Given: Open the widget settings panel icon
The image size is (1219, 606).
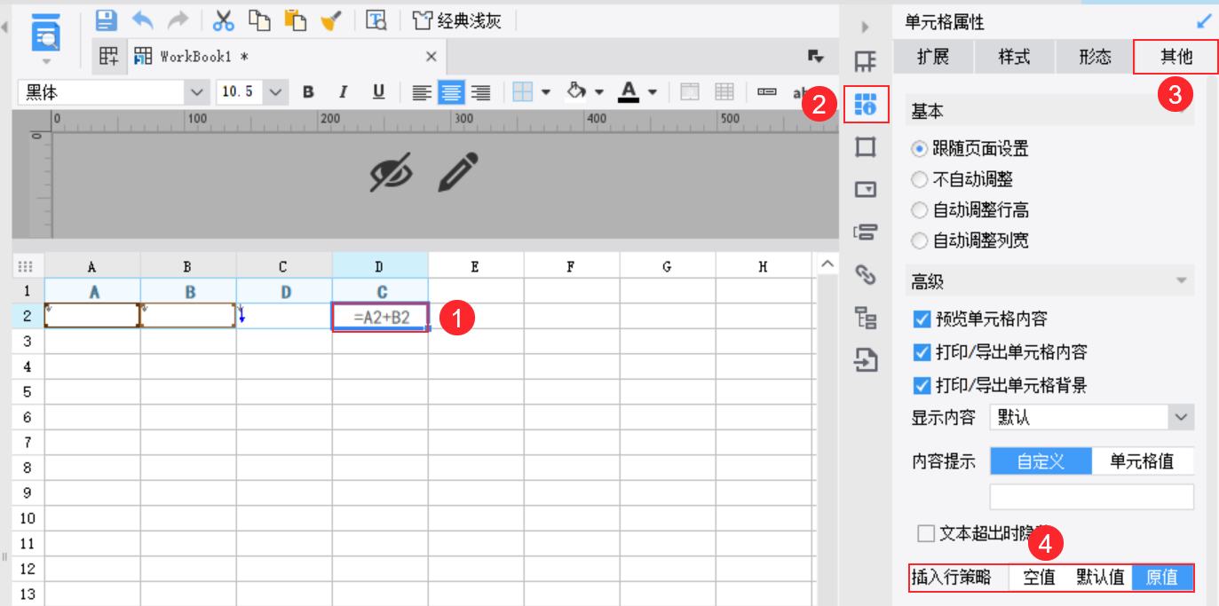Looking at the screenshot, I should tap(866, 190).
